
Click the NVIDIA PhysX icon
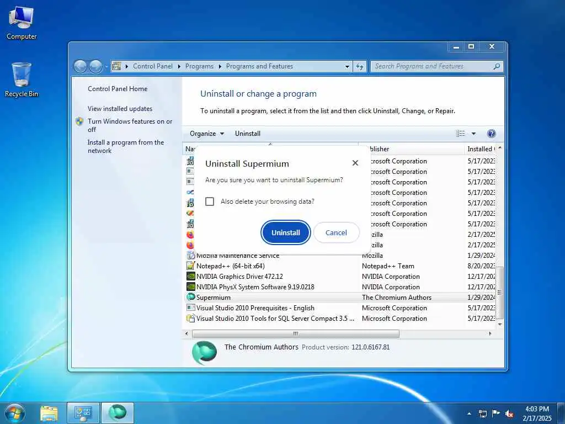pos(190,287)
